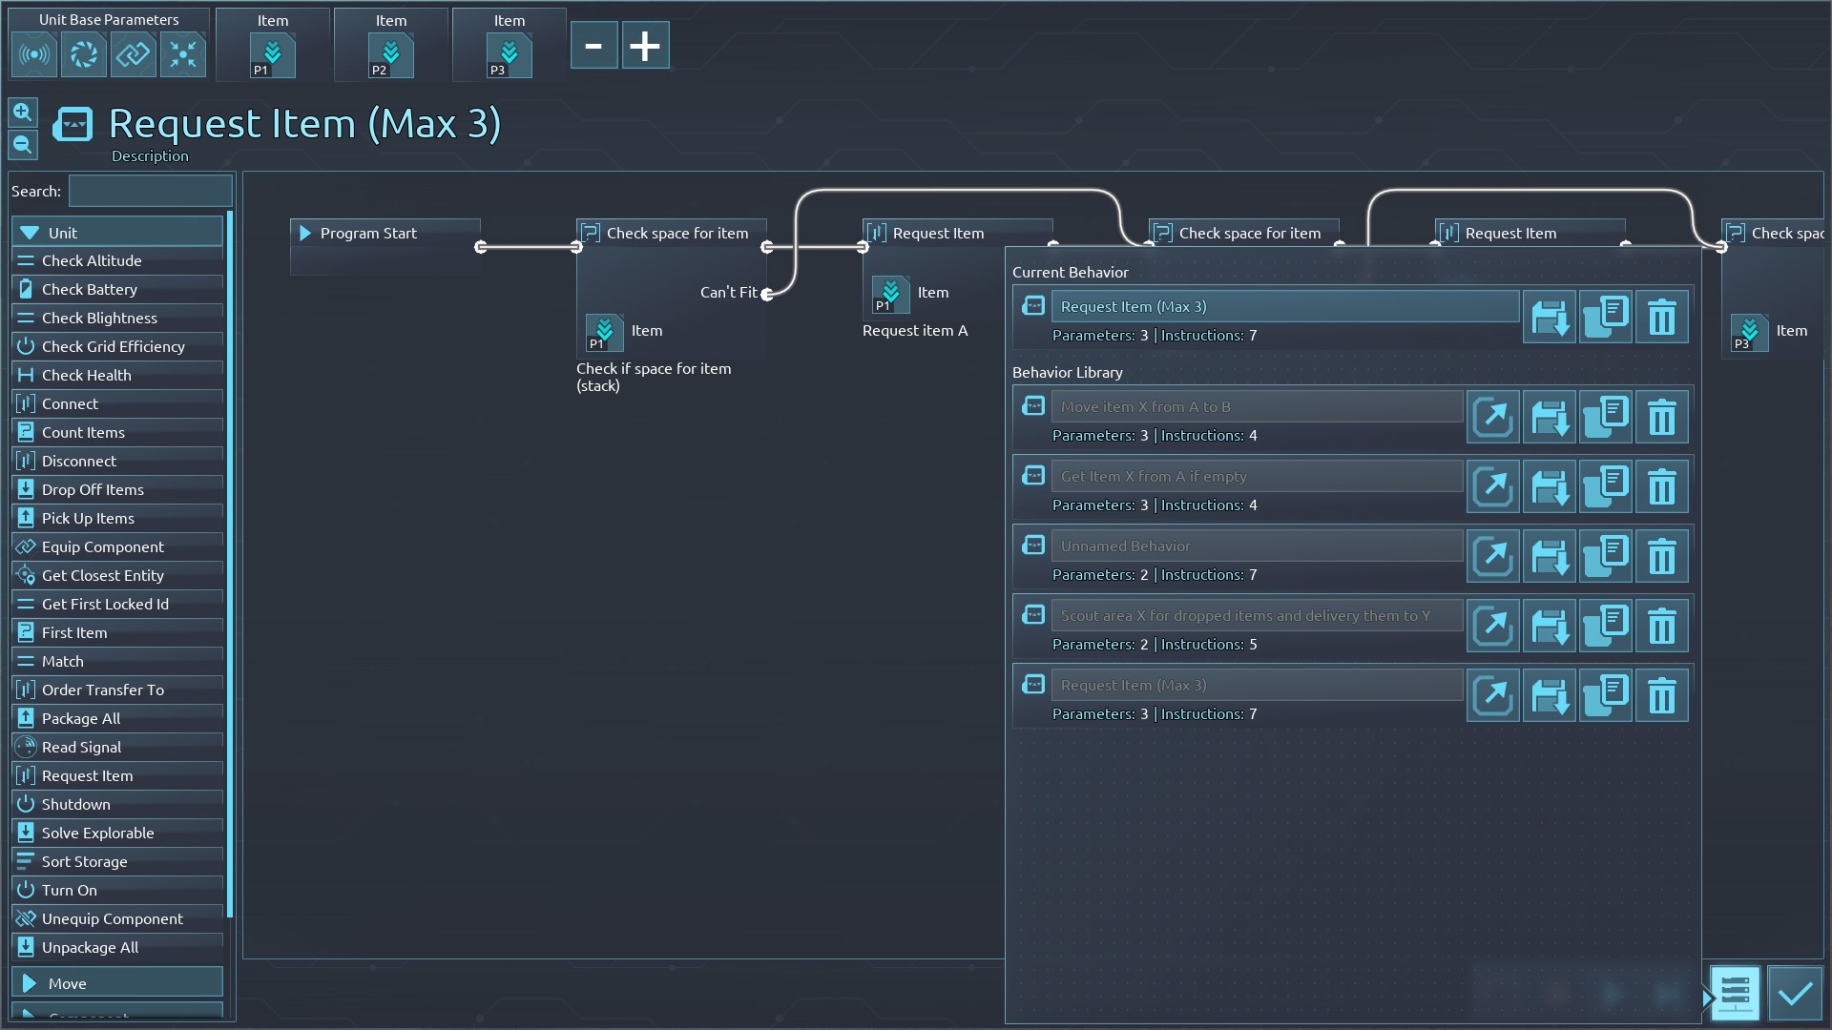Image resolution: width=1832 pixels, height=1030 pixels.
Task: Load the 'Move item X from A to B' behavior
Action: tap(1492, 417)
